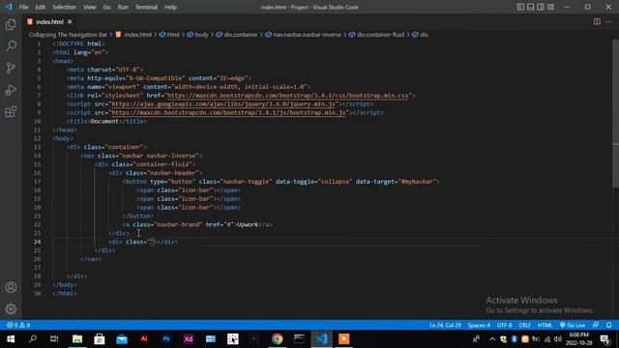Open the jquery.min.js script link
This screenshot has height=348, width=619.
tap(223, 104)
